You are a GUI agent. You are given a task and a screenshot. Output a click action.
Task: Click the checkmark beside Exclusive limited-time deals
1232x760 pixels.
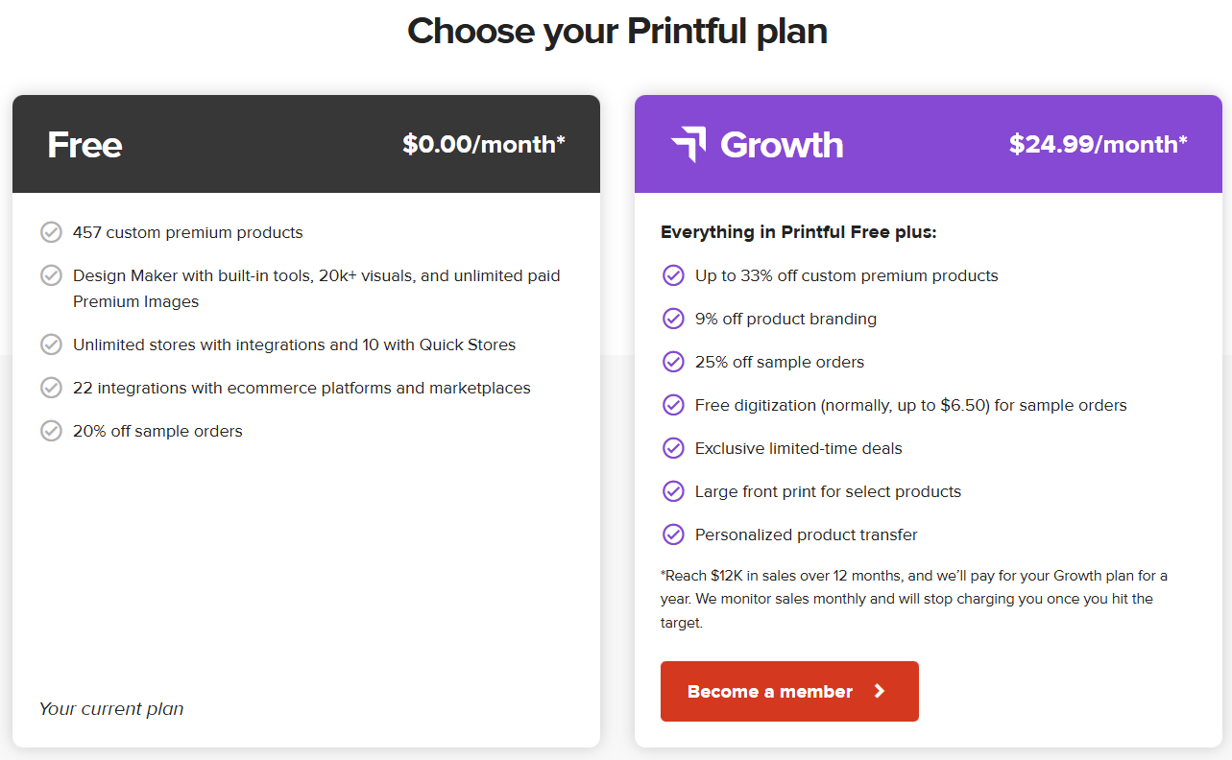point(673,447)
